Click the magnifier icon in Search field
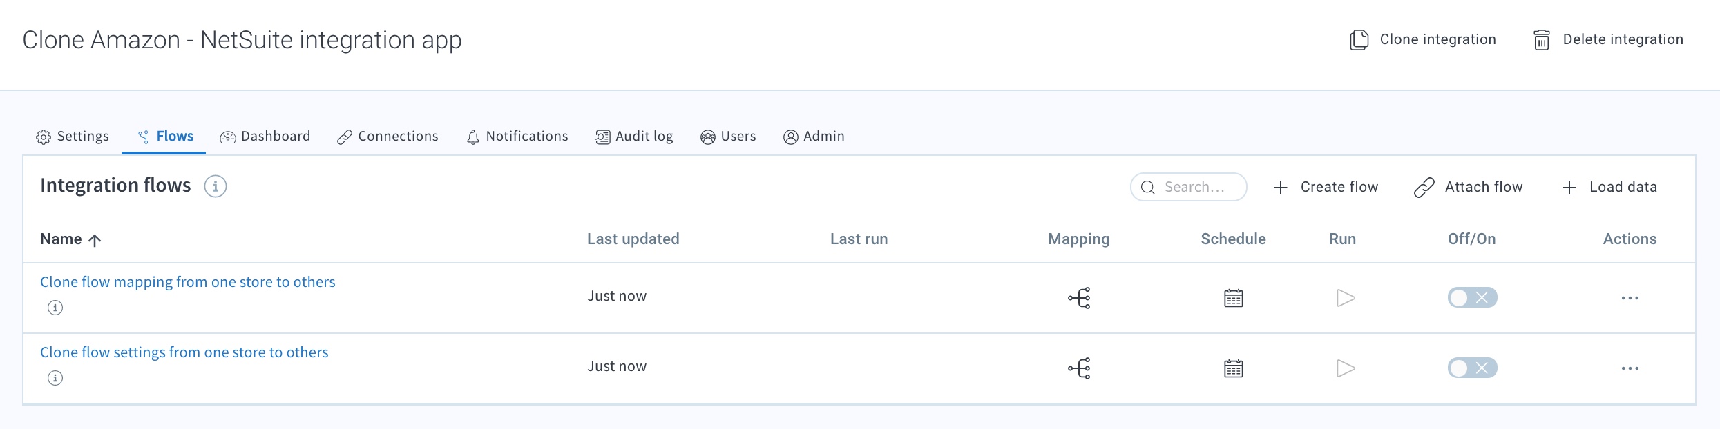The height and width of the screenshot is (429, 1720). tap(1148, 188)
